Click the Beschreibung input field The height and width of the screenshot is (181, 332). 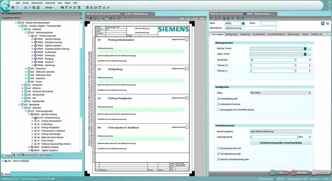pos(250,28)
